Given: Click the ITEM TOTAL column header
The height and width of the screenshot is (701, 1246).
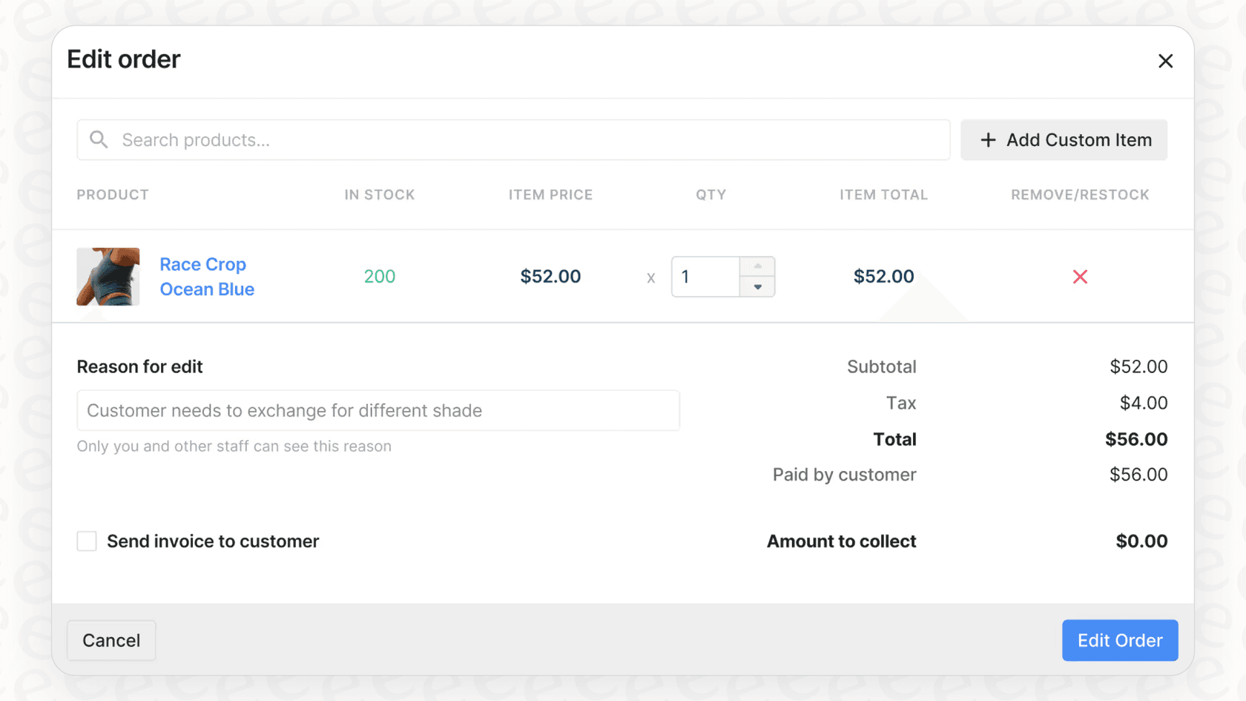Looking at the screenshot, I should click(x=883, y=194).
